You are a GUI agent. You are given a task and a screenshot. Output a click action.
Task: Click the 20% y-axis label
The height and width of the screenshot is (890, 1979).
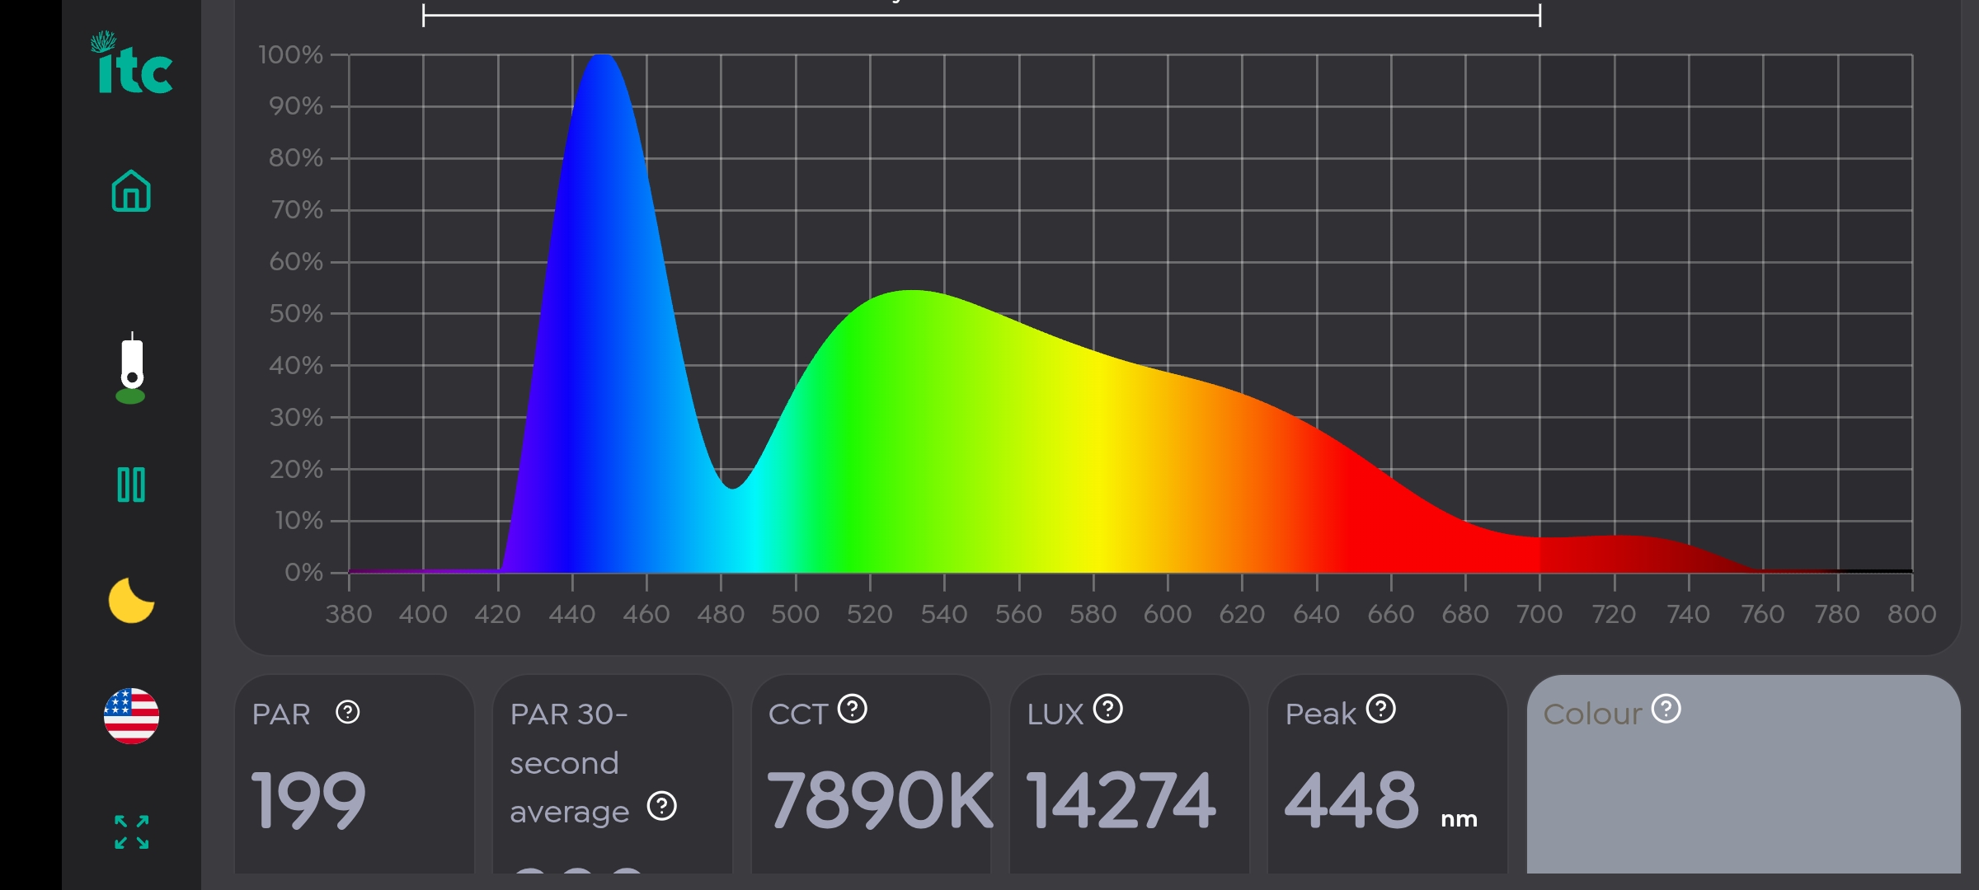coord(296,469)
